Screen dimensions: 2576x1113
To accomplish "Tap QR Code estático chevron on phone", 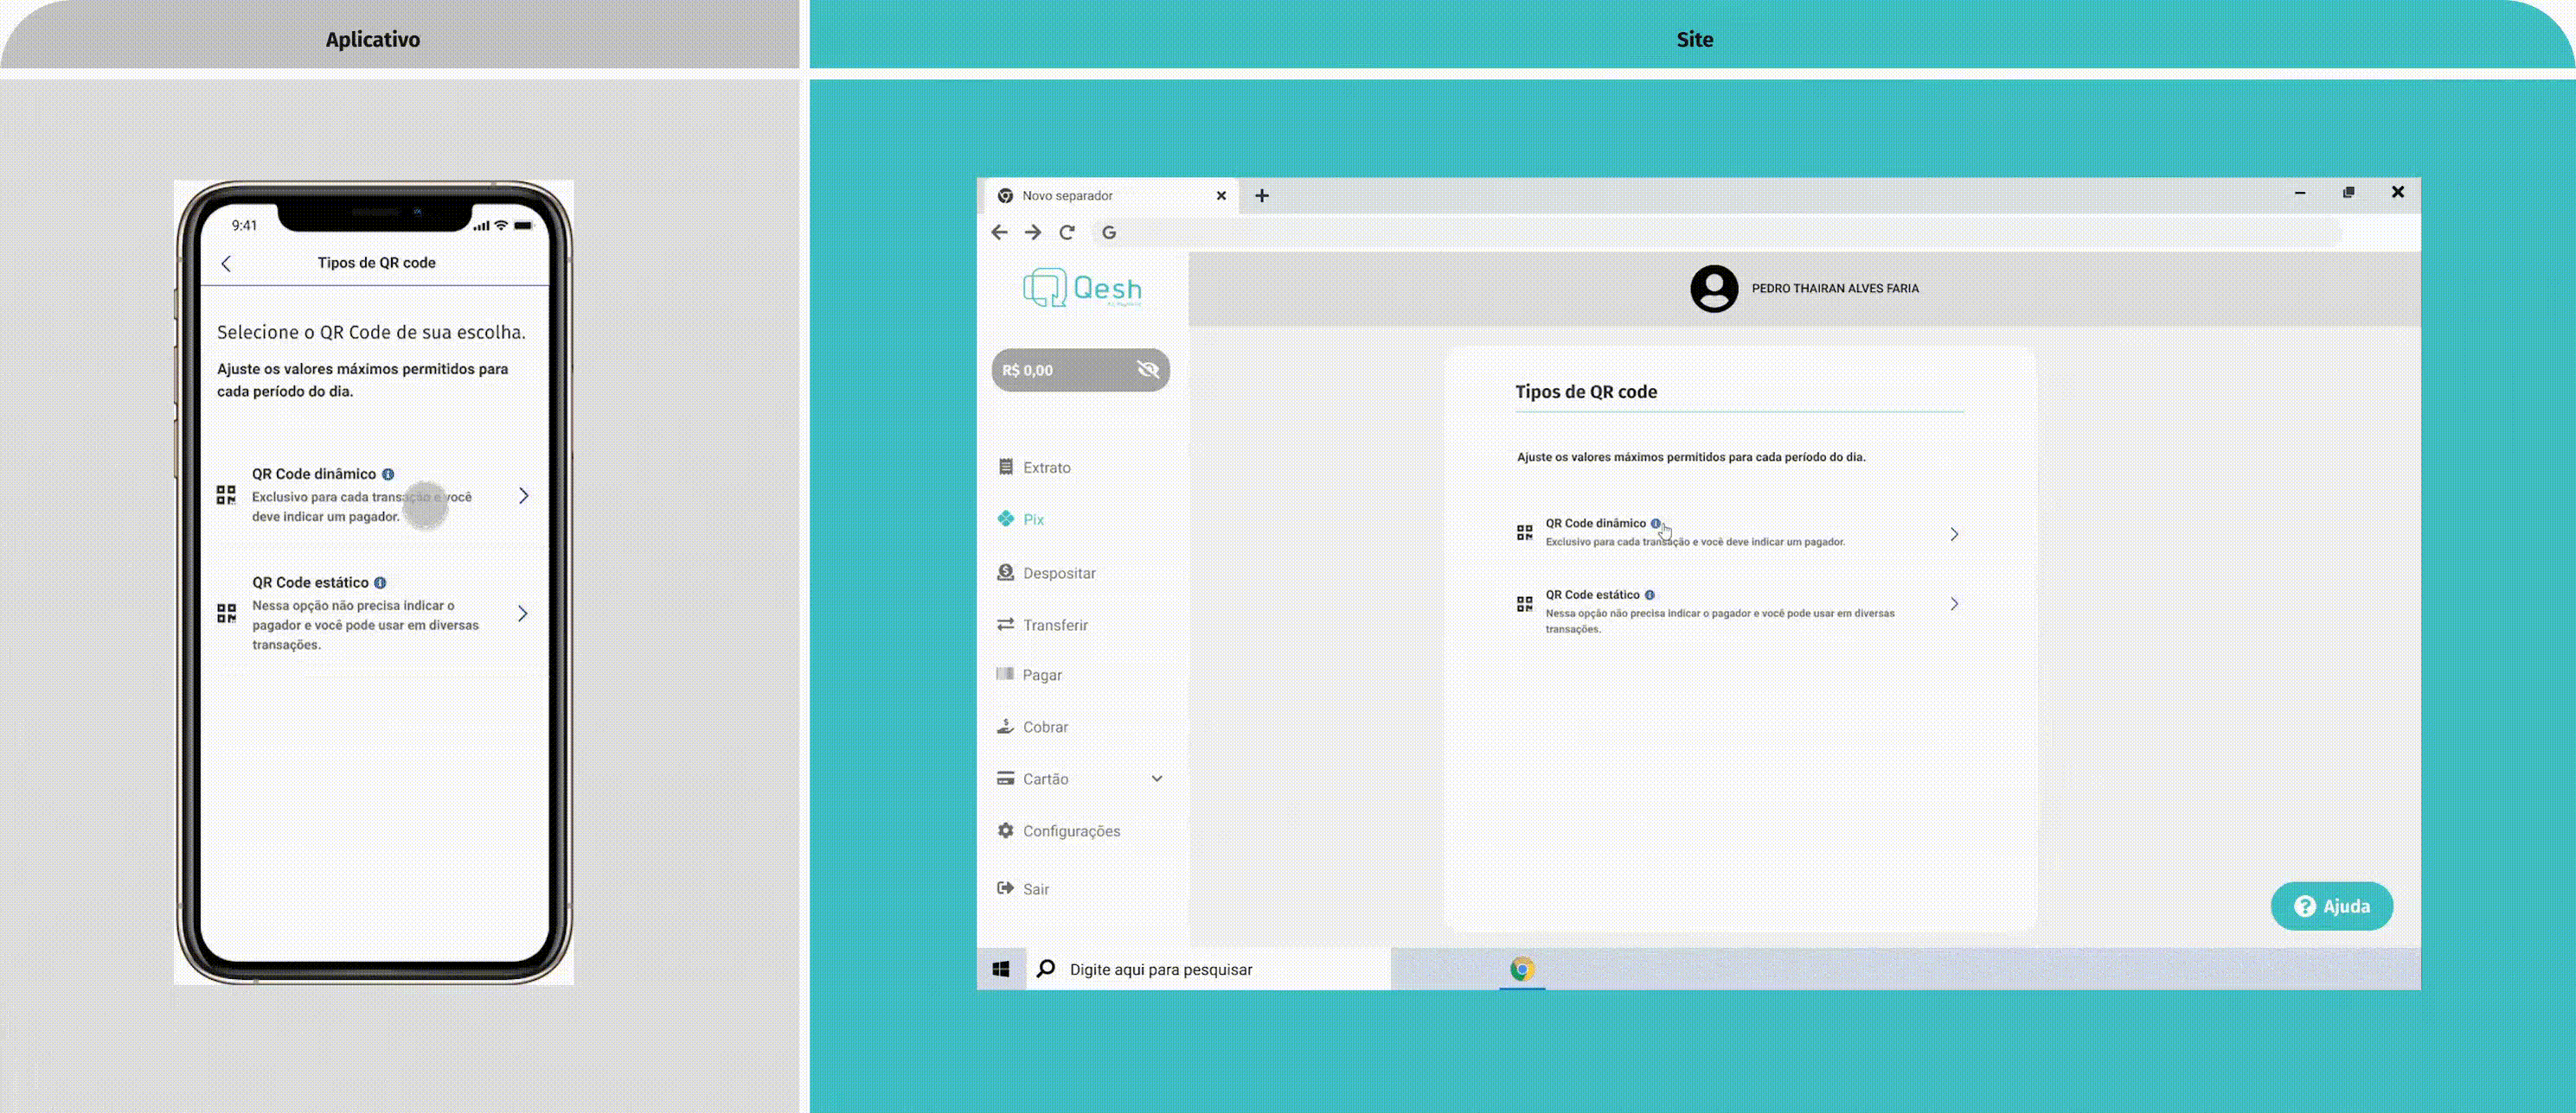I will coord(522,614).
